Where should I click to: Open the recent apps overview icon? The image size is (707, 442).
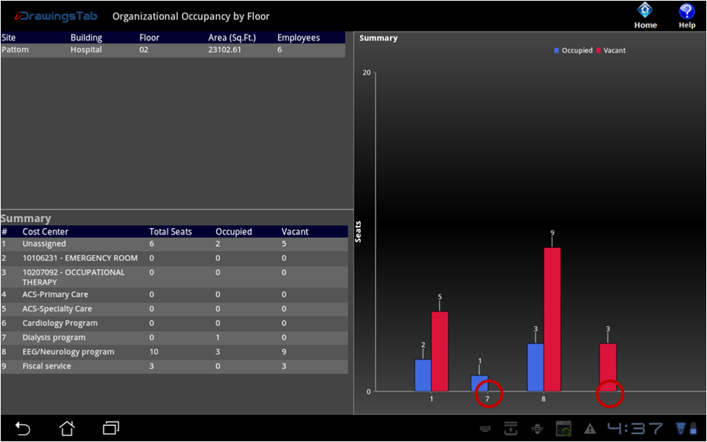click(111, 427)
